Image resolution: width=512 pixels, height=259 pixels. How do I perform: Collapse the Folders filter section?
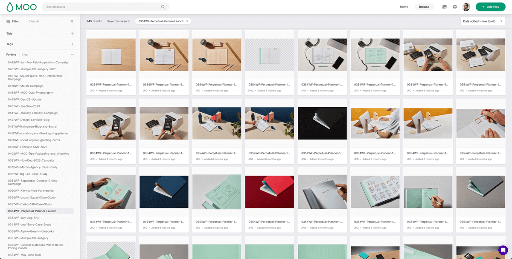pos(72,54)
